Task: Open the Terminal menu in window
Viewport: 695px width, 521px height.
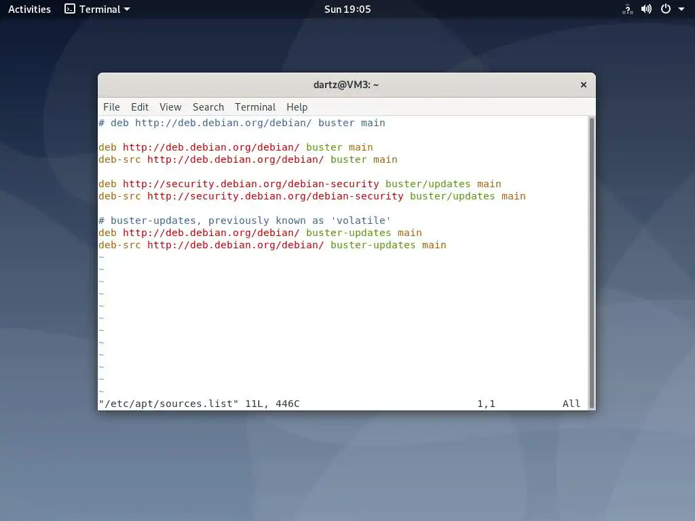Action: (255, 107)
